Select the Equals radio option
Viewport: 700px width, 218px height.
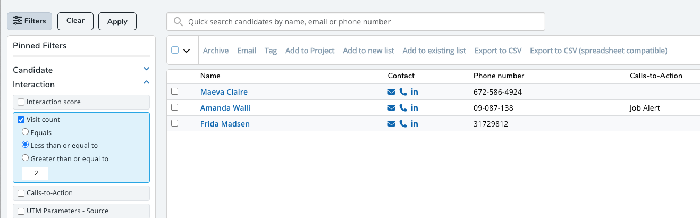(x=25, y=132)
